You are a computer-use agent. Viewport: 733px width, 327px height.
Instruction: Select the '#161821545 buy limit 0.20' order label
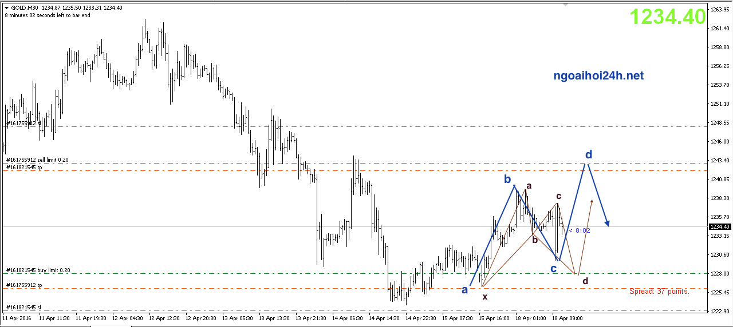pyautogui.click(x=38, y=270)
